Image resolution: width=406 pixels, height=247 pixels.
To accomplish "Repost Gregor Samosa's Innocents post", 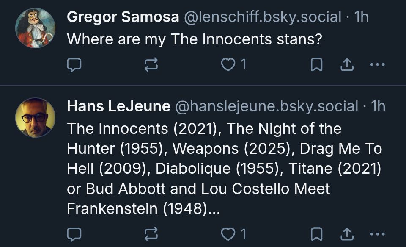I will (151, 64).
